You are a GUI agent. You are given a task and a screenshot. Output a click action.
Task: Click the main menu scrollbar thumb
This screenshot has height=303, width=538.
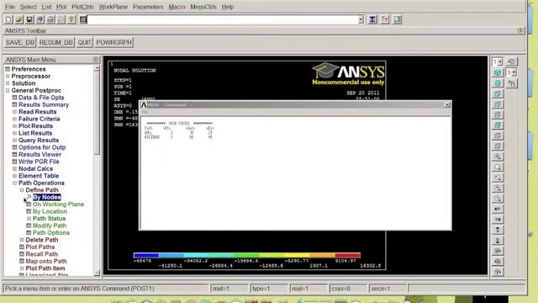coord(97,113)
